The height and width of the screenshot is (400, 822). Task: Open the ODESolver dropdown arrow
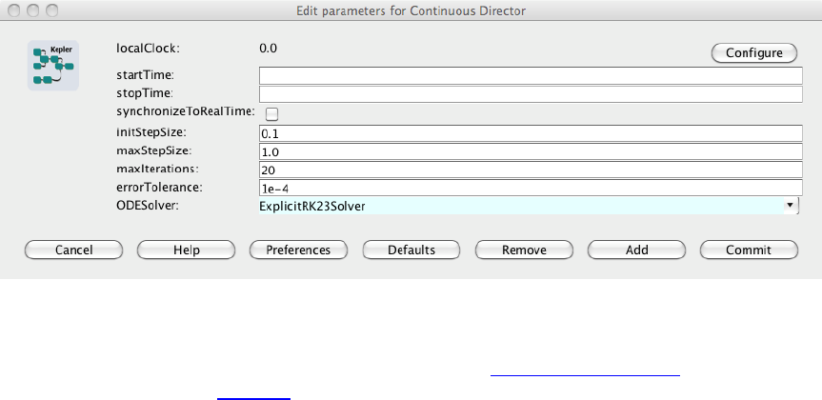coord(790,206)
